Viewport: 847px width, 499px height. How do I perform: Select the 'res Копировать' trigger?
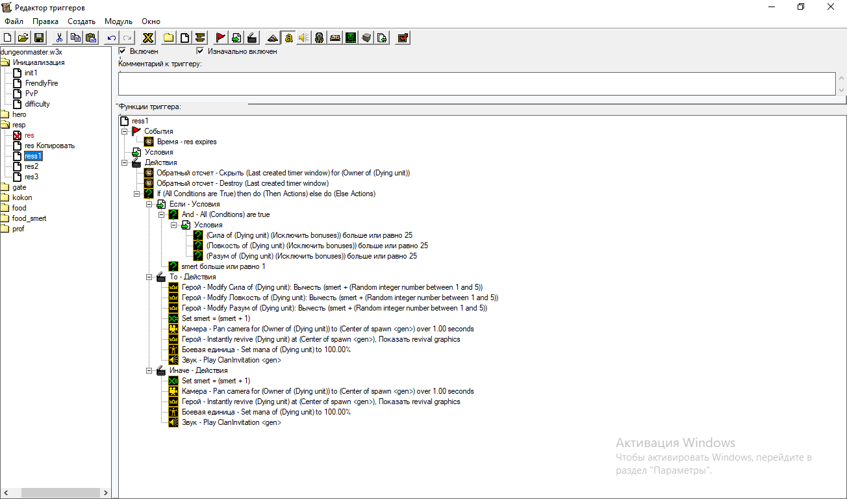(49, 146)
